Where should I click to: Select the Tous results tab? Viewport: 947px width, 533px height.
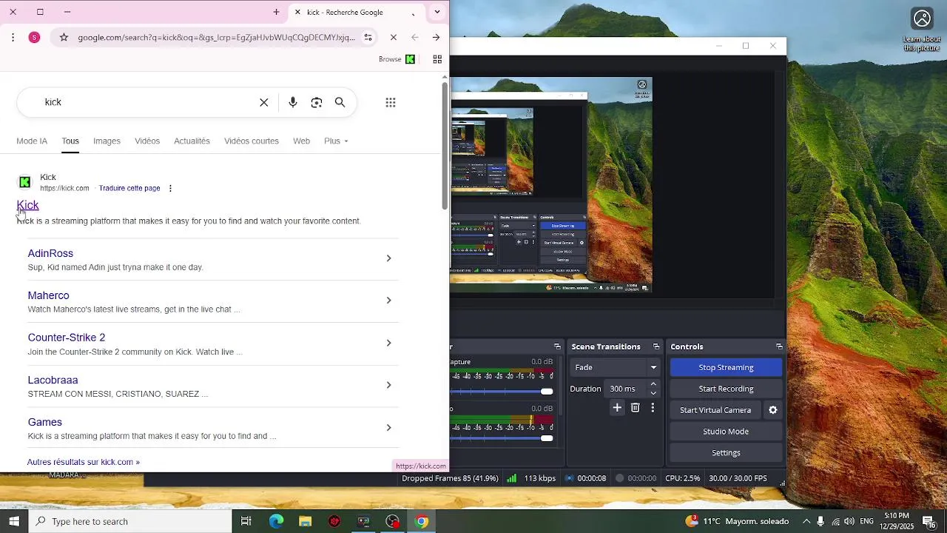coord(70,141)
